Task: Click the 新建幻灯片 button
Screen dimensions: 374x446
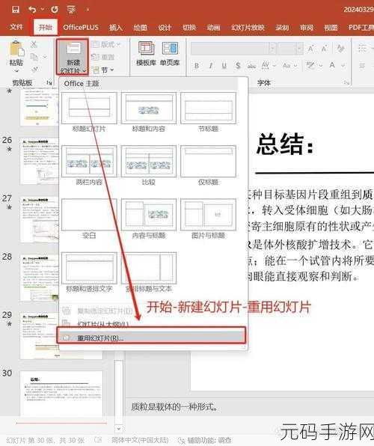Action: click(x=73, y=57)
